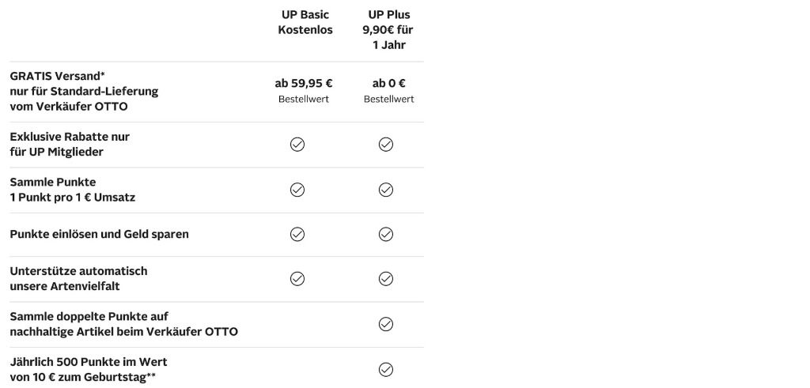
Task: Click Sammle doppelte Punkte row label
Action: (x=124, y=324)
